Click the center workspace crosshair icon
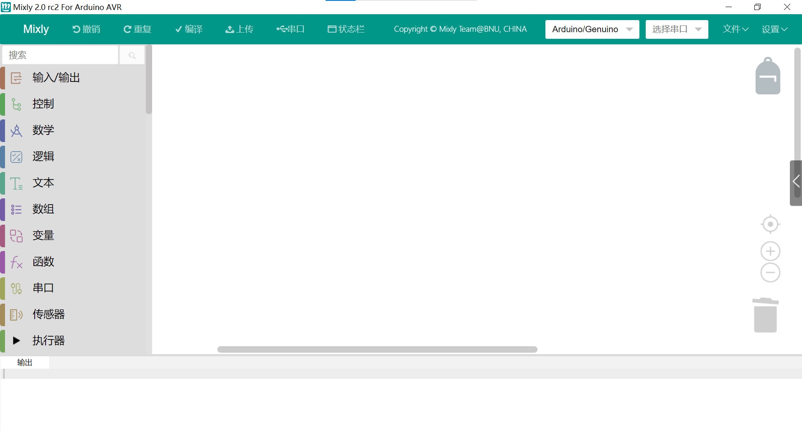This screenshot has width=802, height=431. [770, 224]
